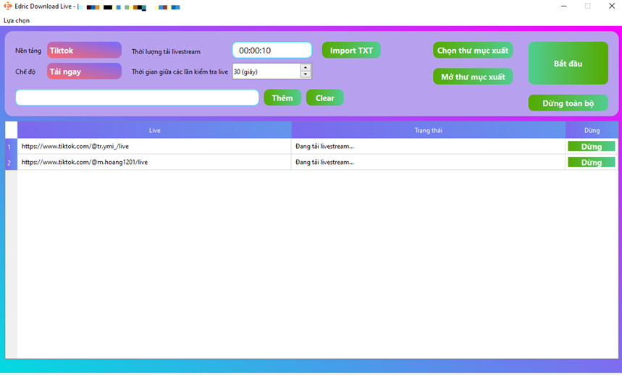Open the Lựa chọn menu
This screenshot has width=622, height=375.
(x=17, y=20)
